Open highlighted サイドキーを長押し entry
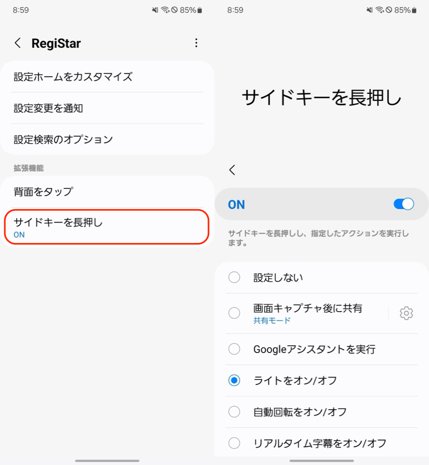The width and height of the screenshot is (429, 465). click(x=107, y=227)
